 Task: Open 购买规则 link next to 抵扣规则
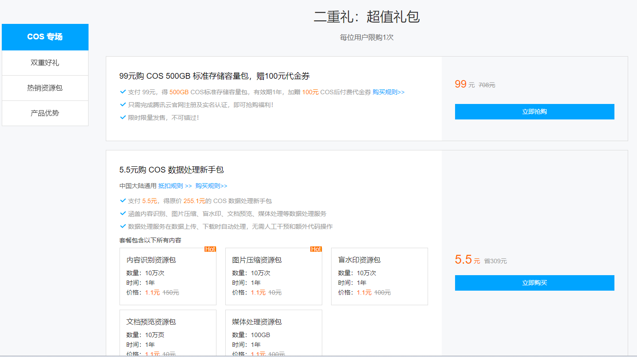(211, 186)
